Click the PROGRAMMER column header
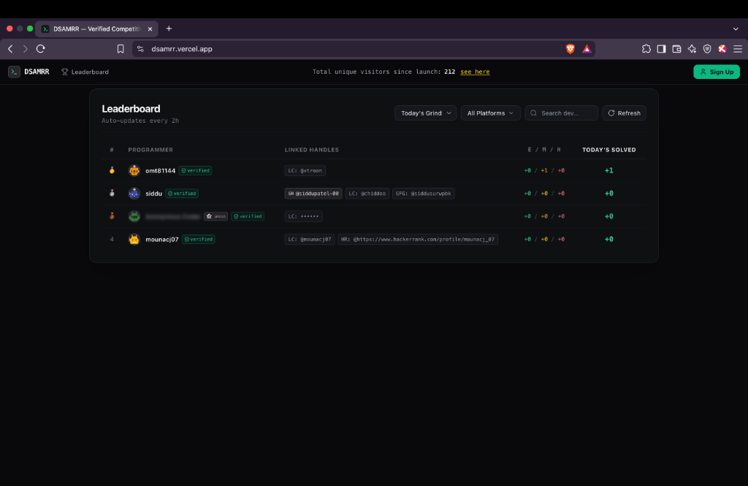Image resolution: width=748 pixels, height=486 pixels. point(150,150)
